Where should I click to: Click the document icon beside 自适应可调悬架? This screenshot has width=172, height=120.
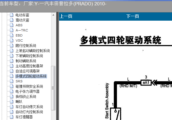(12, 71)
